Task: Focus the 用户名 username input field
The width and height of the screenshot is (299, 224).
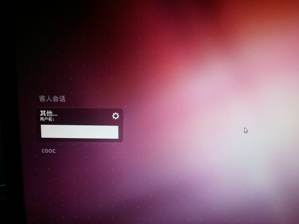Action: pos(80,132)
